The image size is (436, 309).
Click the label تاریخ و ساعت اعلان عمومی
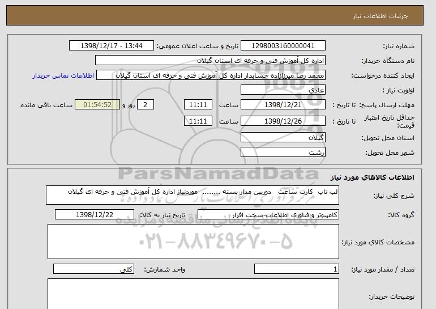[x=198, y=46]
